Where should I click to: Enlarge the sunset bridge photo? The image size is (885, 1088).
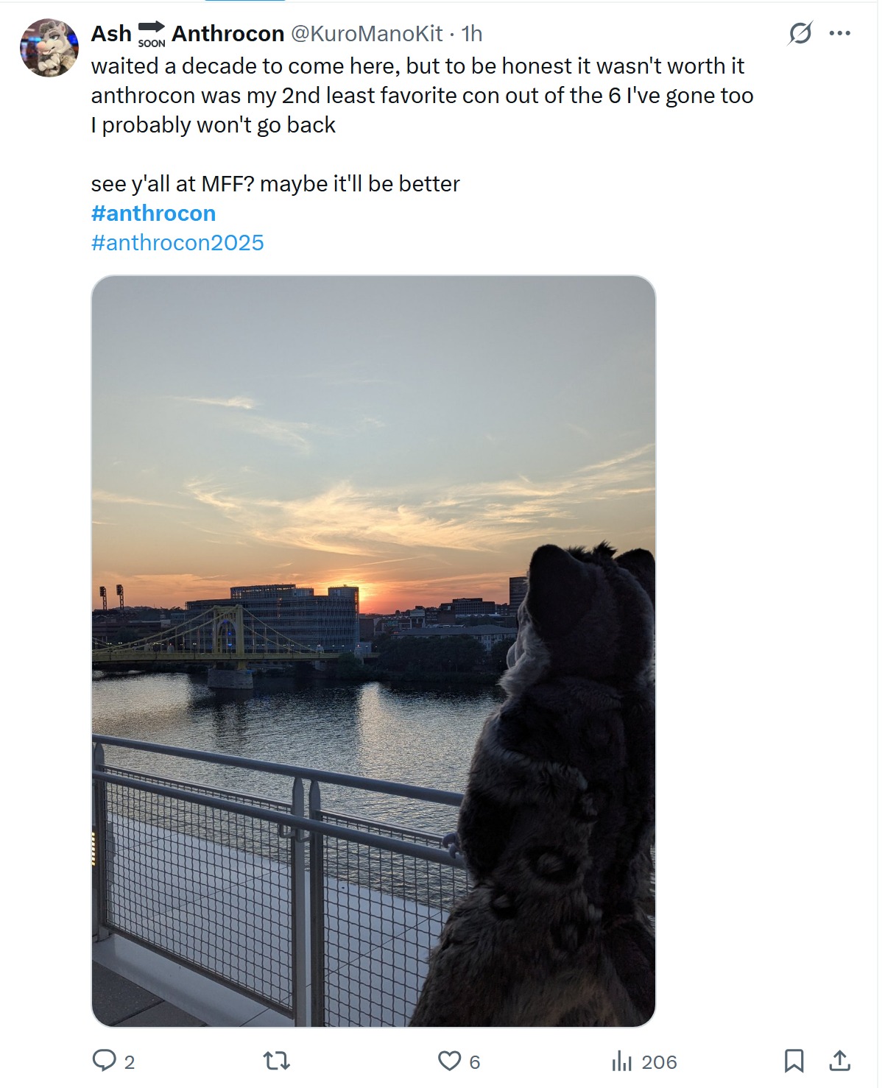[373, 651]
